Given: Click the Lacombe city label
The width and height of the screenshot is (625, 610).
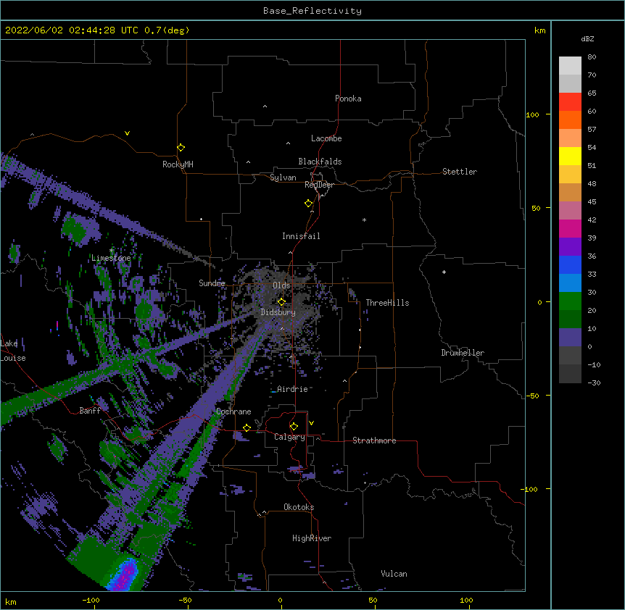Looking at the screenshot, I should point(326,138).
